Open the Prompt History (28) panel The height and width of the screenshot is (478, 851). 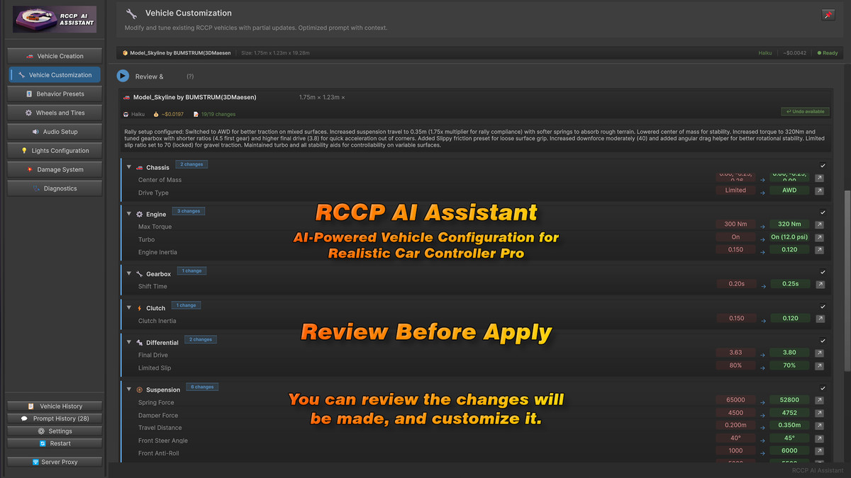point(54,418)
